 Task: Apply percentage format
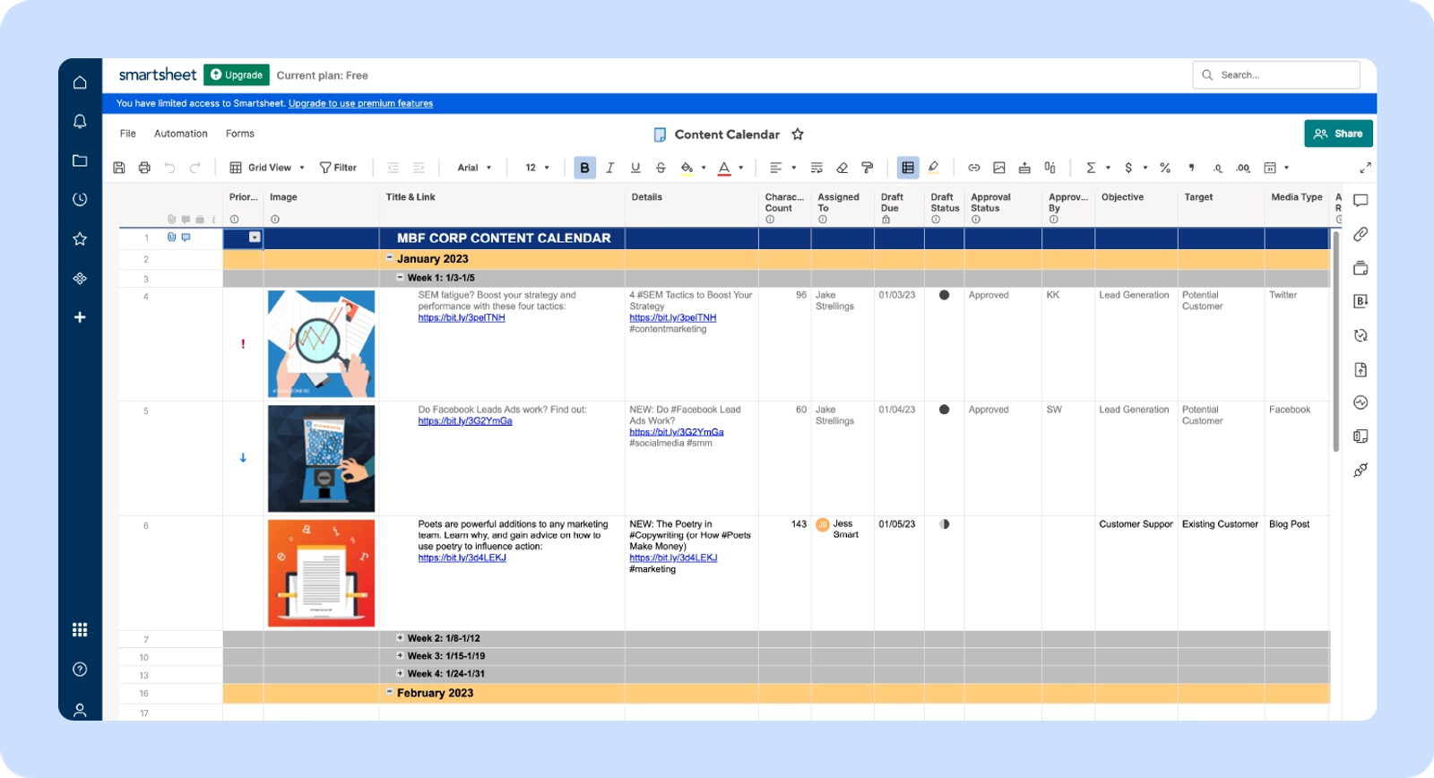point(1165,168)
